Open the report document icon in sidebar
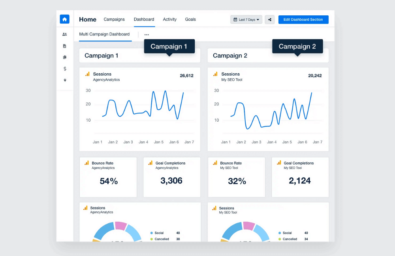The width and height of the screenshot is (395, 256). (x=65, y=46)
